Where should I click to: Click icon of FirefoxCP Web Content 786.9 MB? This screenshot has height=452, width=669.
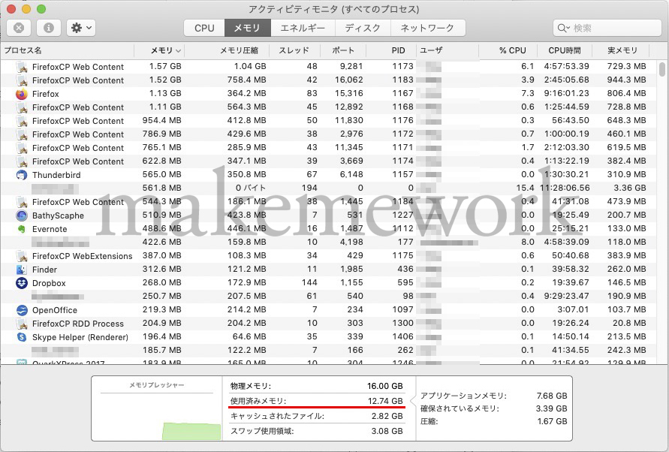coord(22,134)
